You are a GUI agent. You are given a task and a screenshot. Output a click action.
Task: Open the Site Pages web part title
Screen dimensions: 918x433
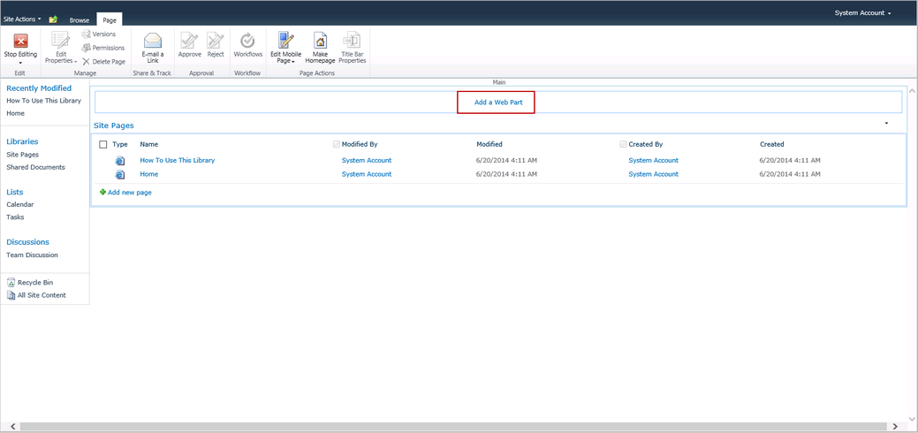click(x=114, y=125)
